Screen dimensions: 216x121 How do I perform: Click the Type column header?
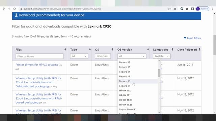click(74, 50)
